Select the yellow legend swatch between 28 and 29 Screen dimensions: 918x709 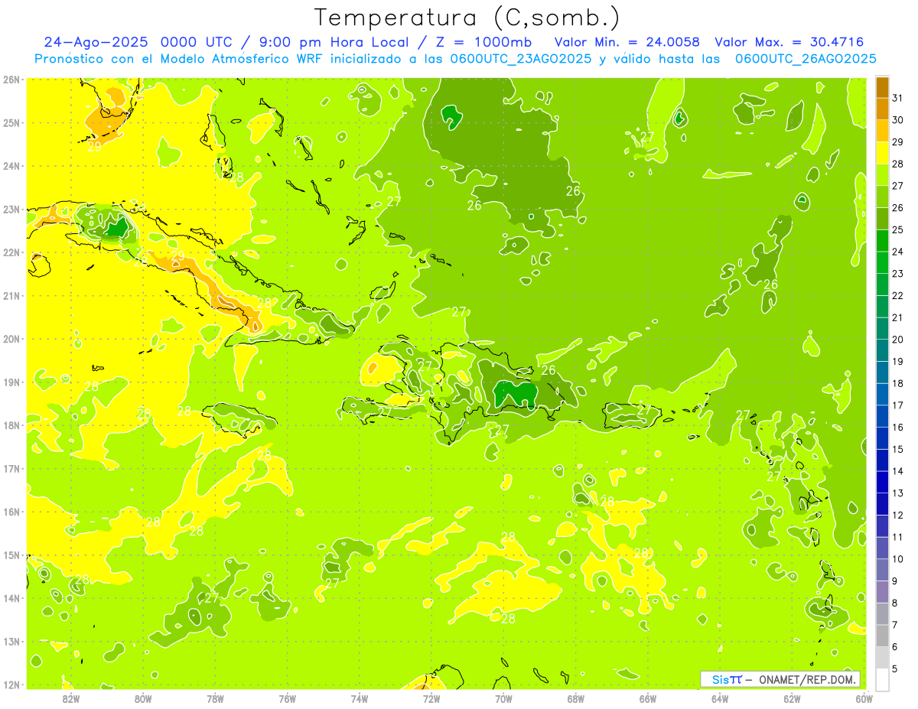pyautogui.click(x=882, y=152)
